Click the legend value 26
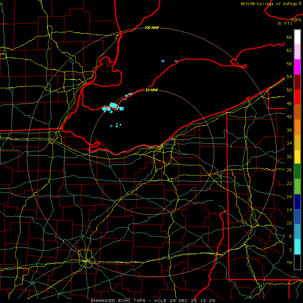Screen dimensions: 303x303 tap(289, 170)
